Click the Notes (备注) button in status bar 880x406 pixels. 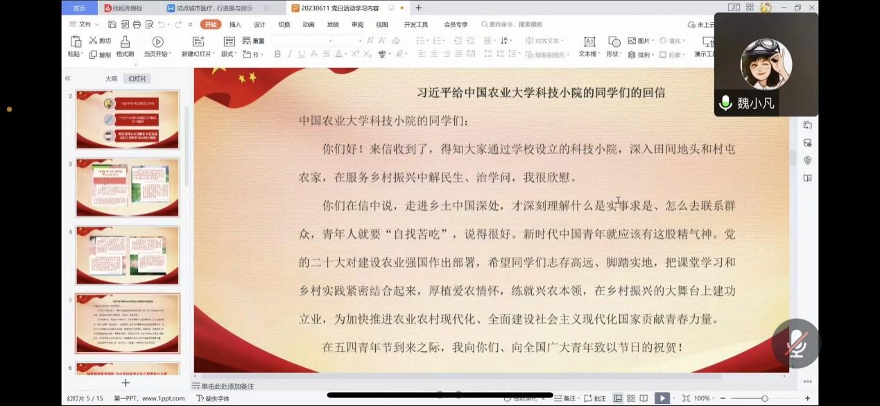click(x=565, y=398)
